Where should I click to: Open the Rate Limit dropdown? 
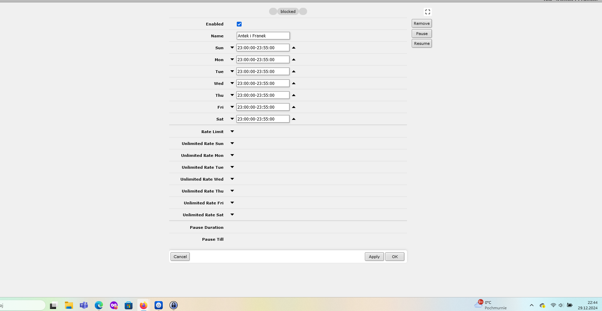pyautogui.click(x=232, y=131)
